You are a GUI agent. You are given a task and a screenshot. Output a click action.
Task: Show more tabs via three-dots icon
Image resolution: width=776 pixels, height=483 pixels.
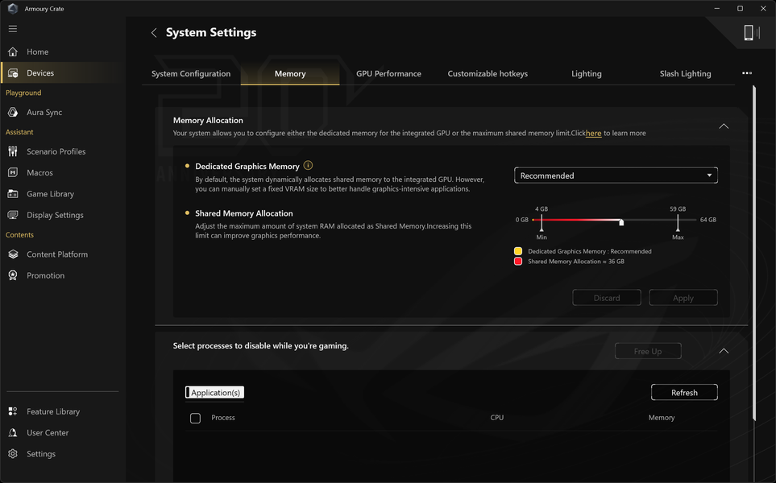747,73
